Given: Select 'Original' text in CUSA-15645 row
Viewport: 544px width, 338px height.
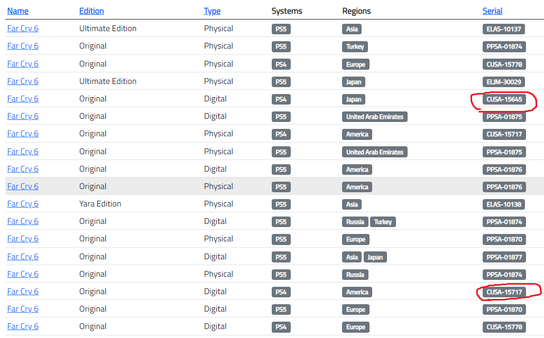Looking at the screenshot, I should tap(93, 99).
